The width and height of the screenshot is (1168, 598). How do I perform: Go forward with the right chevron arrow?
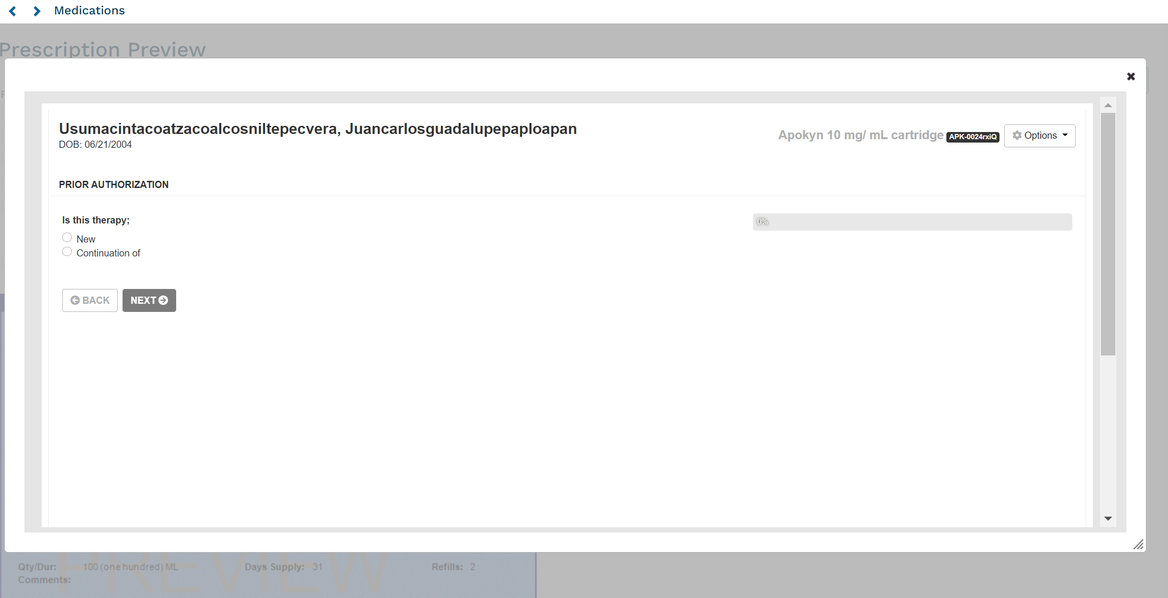point(37,11)
